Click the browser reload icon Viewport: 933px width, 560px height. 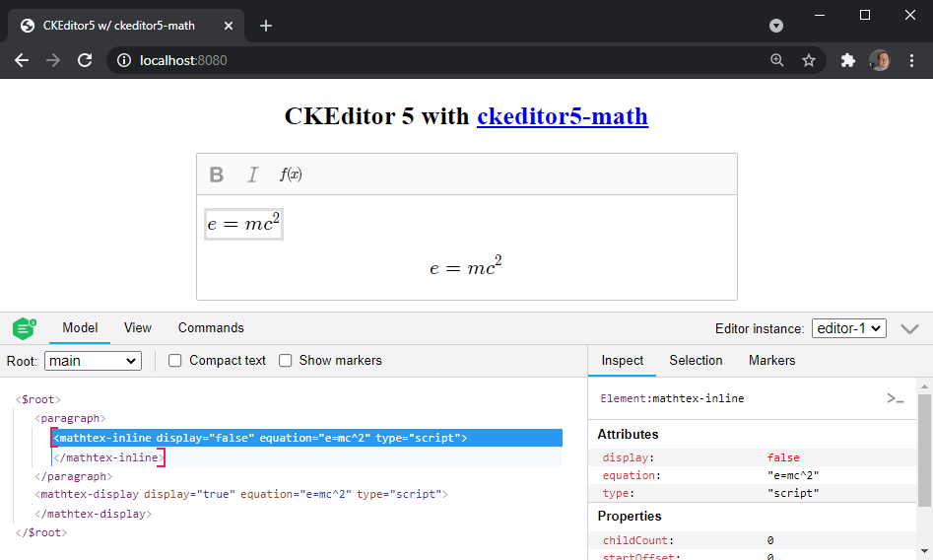click(86, 60)
